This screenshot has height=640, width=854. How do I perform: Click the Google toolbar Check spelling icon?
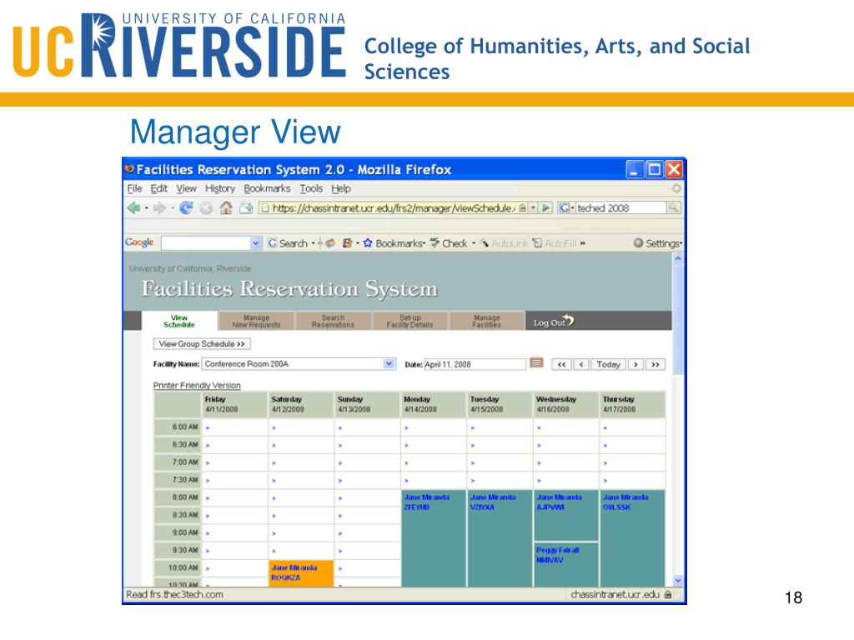(435, 243)
